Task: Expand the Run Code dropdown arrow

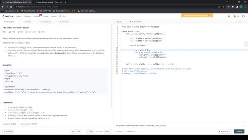Action: (x=229, y=131)
